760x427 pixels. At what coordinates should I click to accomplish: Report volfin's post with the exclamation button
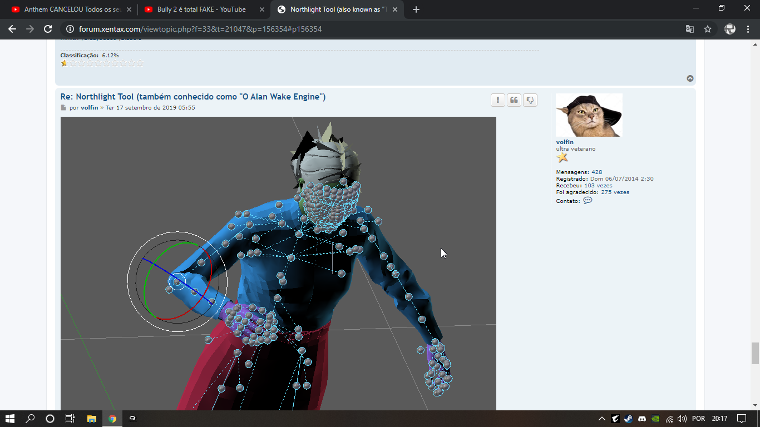click(x=497, y=100)
